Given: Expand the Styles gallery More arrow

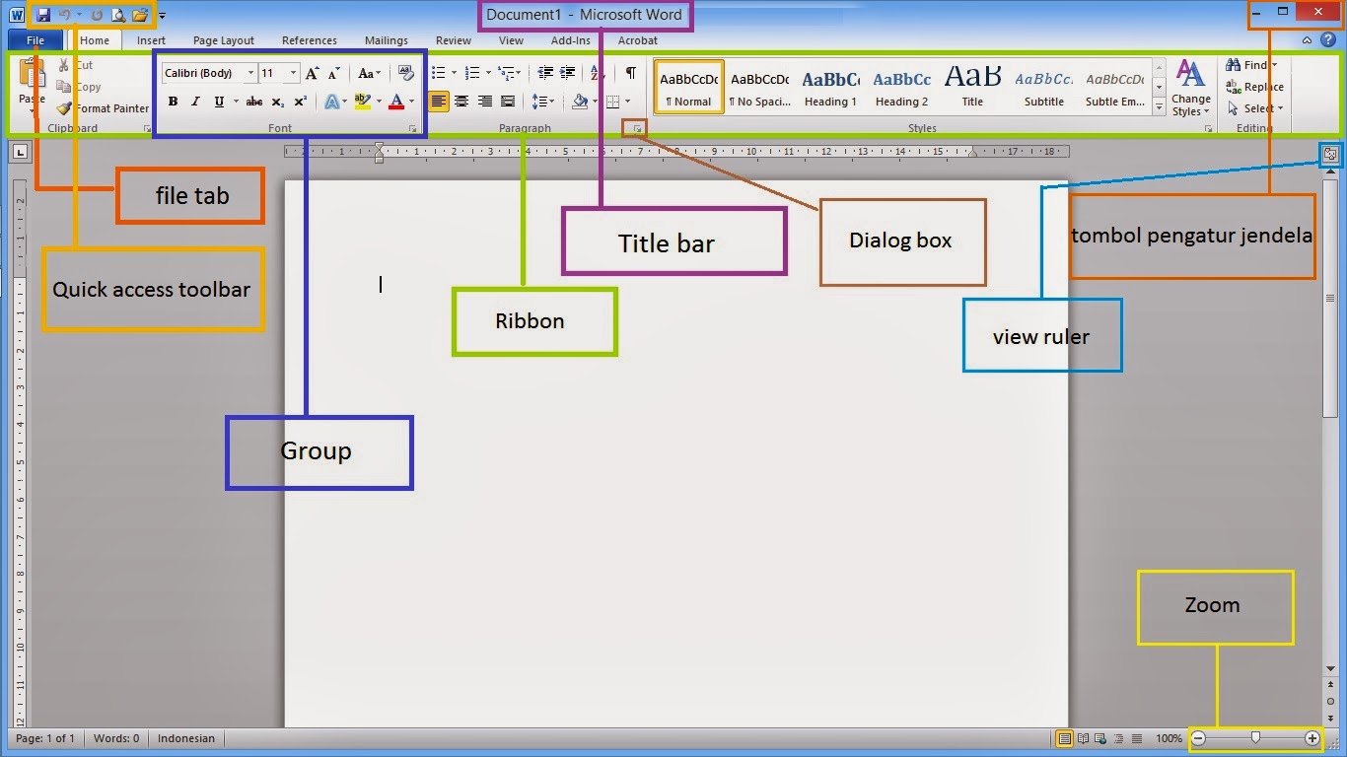Looking at the screenshot, I should tap(1159, 107).
